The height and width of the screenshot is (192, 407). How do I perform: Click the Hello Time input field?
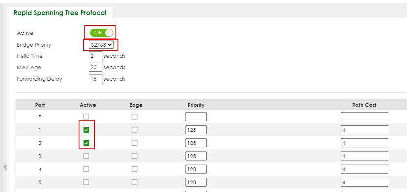click(x=95, y=56)
